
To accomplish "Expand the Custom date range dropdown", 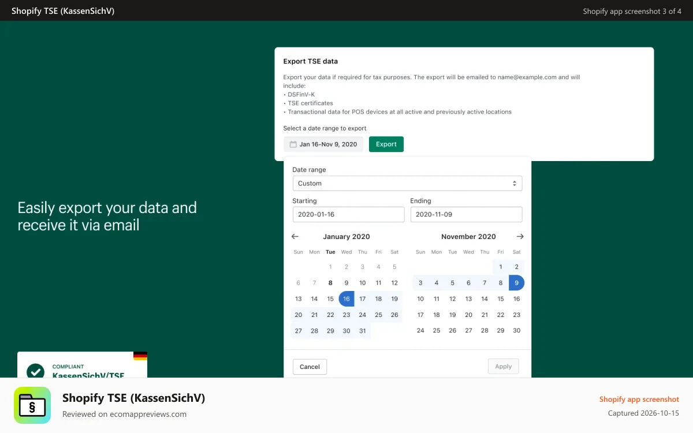I will (407, 183).
